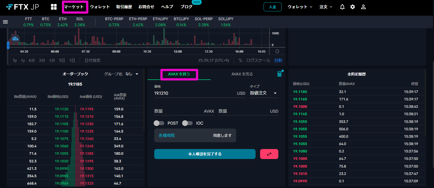Viewport: 434px width, 188px height.
Task: Select the ETH ticker at 2.62%
Action: pyautogui.click(x=63, y=22)
